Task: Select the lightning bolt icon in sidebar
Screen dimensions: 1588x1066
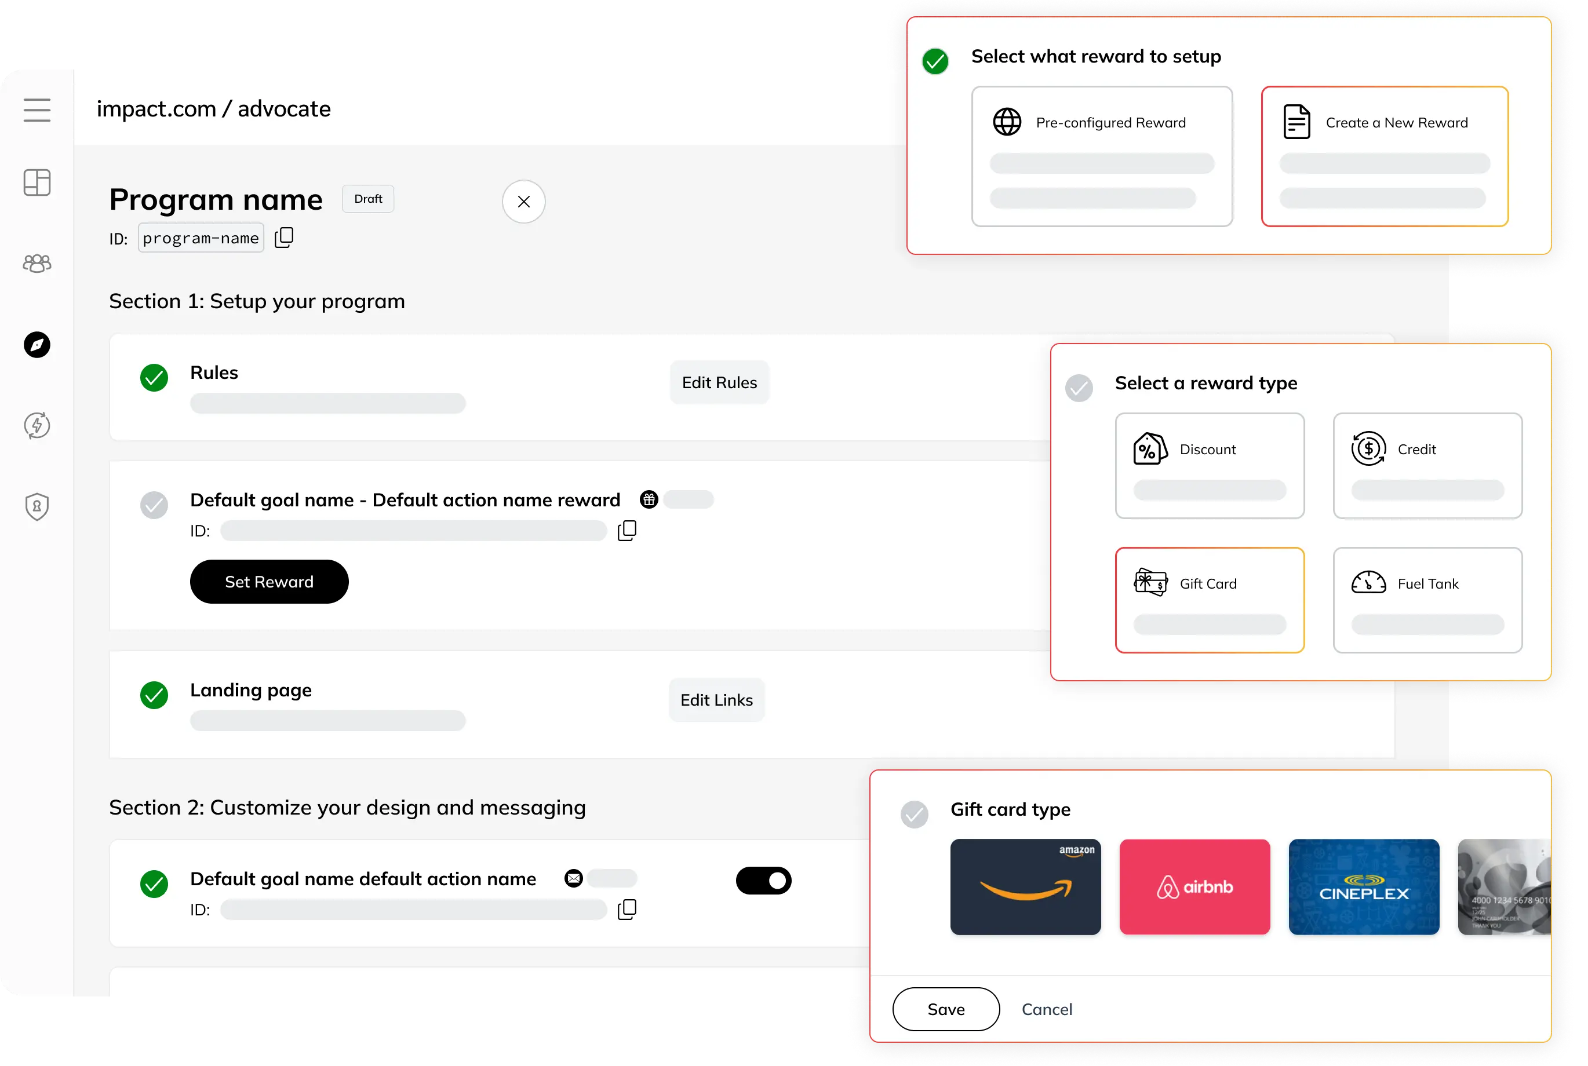Action: [x=38, y=425]
